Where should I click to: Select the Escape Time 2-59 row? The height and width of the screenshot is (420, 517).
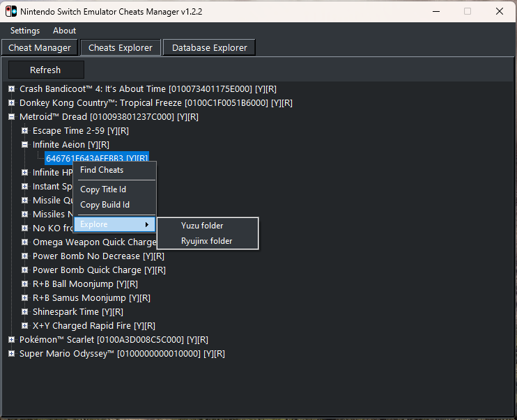point(80,131)
